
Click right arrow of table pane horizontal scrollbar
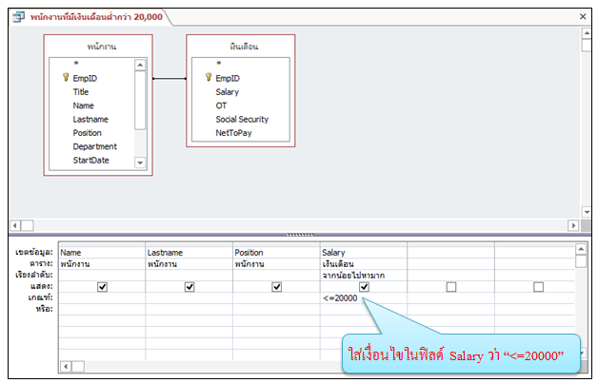pyautogui.click(x=573, y=225)
